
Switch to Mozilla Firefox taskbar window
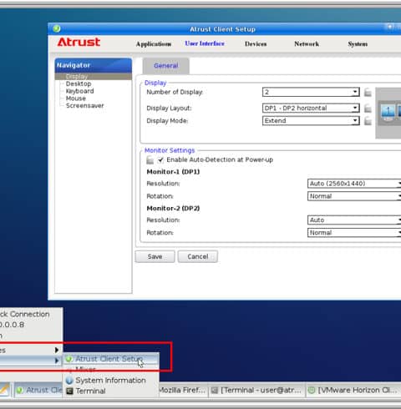(183, 390)
